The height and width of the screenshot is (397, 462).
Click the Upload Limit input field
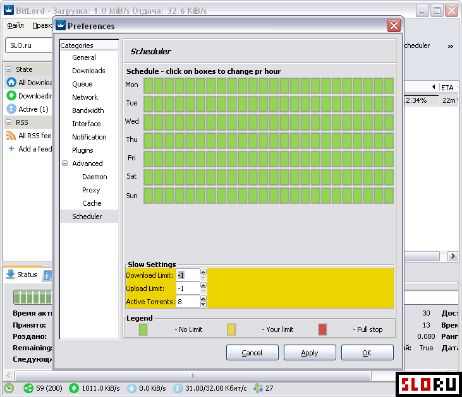[188, 288]
